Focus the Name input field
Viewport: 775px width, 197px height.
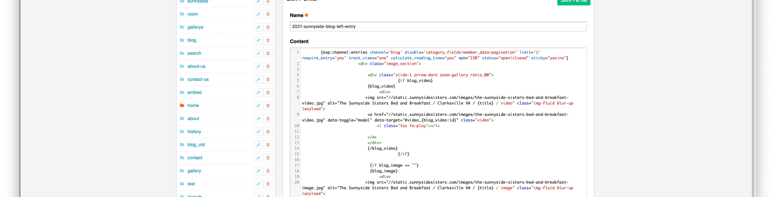coord(438,27)
